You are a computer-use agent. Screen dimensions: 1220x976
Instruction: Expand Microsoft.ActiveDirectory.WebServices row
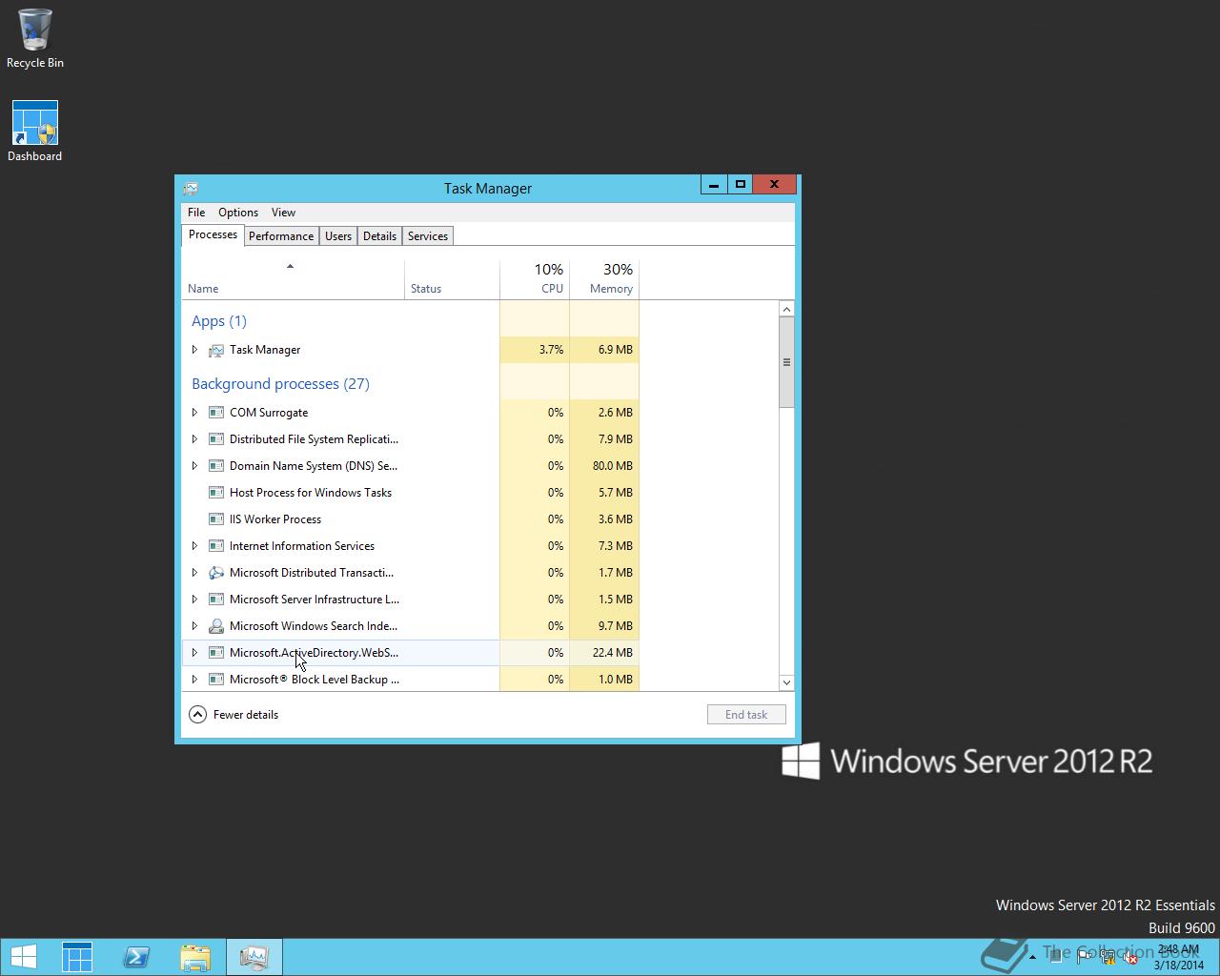pyautogui.click(x=194, y=653)
